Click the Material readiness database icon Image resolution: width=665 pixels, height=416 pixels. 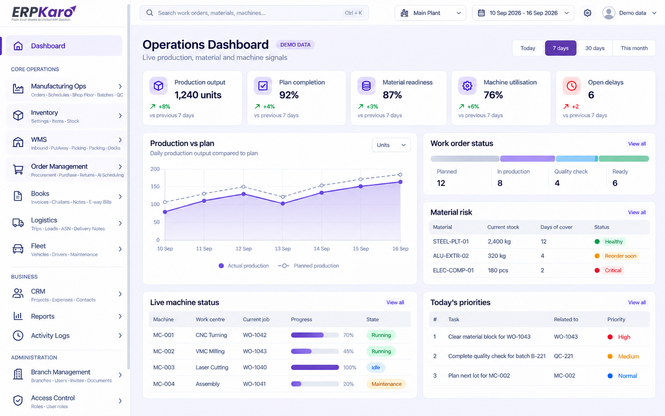tap(366, 86)
